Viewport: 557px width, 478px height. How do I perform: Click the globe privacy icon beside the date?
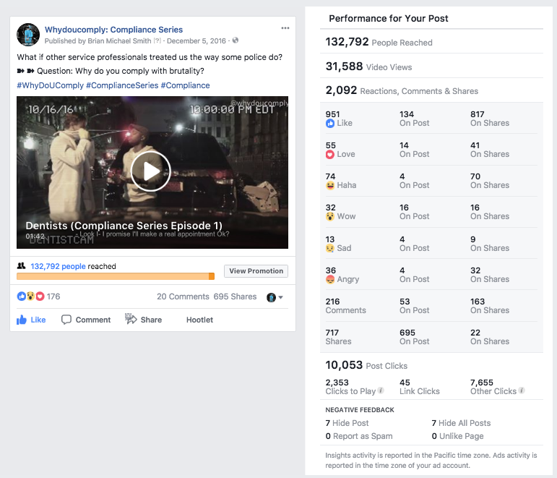(236, 40)
